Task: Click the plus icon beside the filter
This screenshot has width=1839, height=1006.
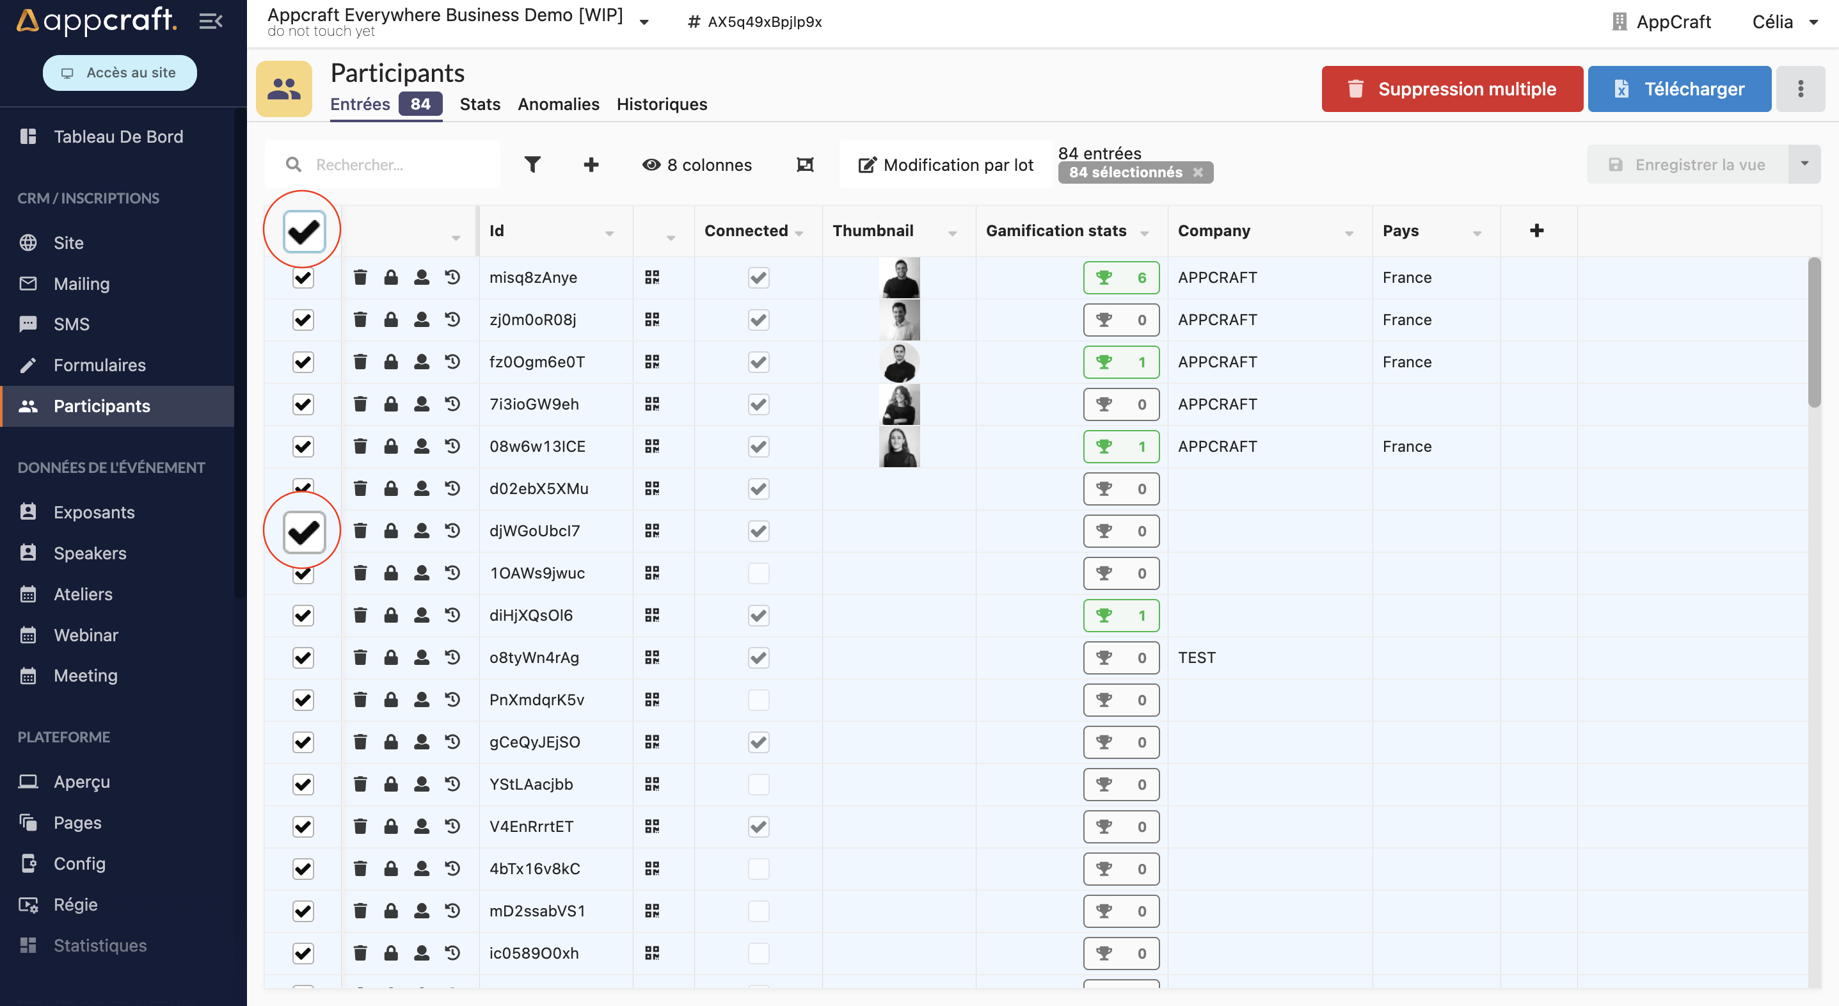Action: click(x=591, y=165)
